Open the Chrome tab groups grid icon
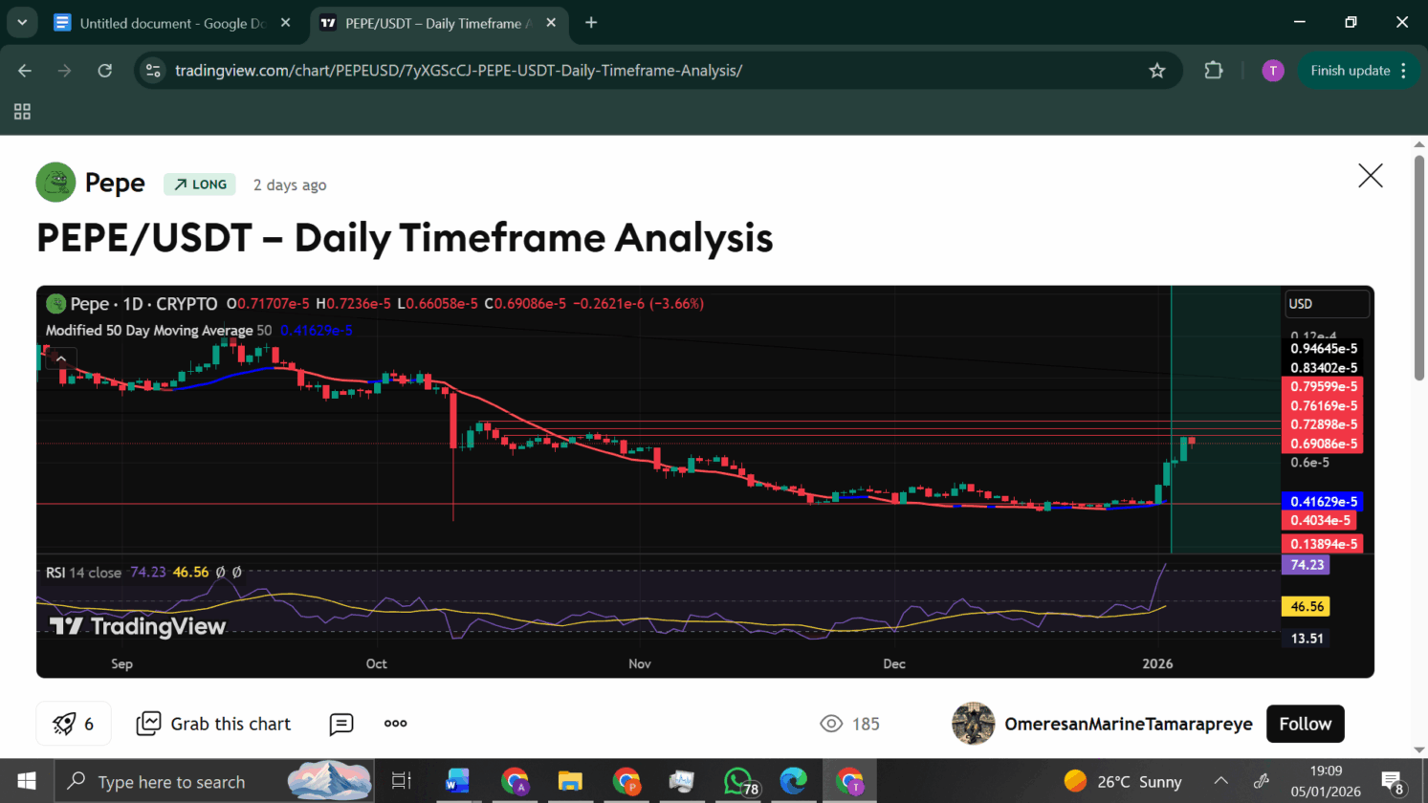This screenshot has height=803, width=1428. (x=22, y=112)
